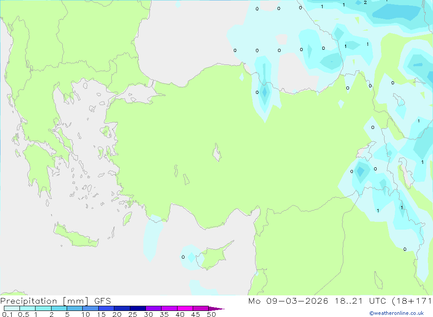Click the '0.1' legend scale label
Screen dimensions: 433x317
(x=7, y=314)
